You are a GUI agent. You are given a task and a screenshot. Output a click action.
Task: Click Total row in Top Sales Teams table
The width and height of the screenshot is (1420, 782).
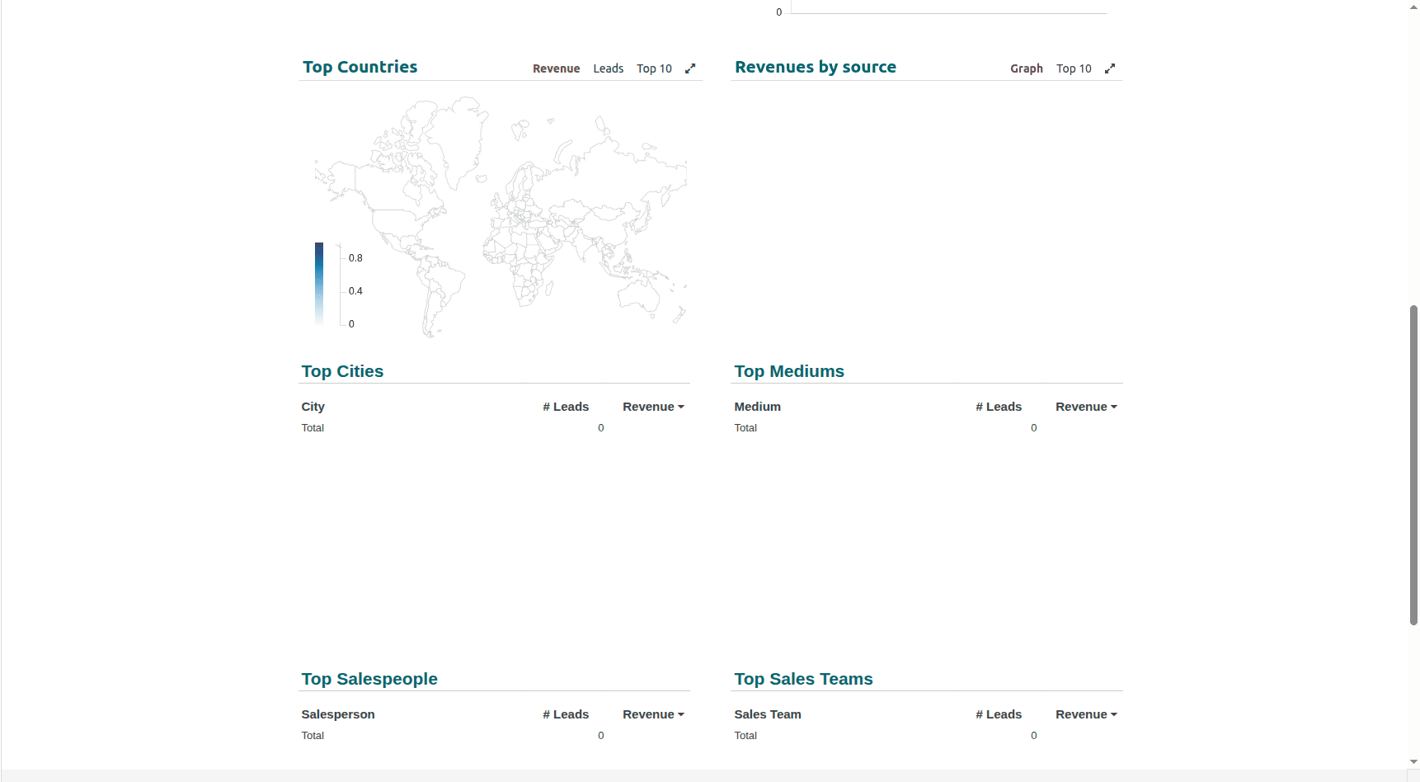coord(929,736)
